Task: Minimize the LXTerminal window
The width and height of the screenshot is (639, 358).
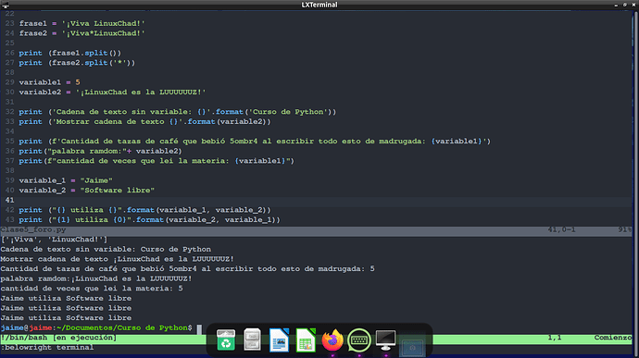Action: [x=616, y=5]
